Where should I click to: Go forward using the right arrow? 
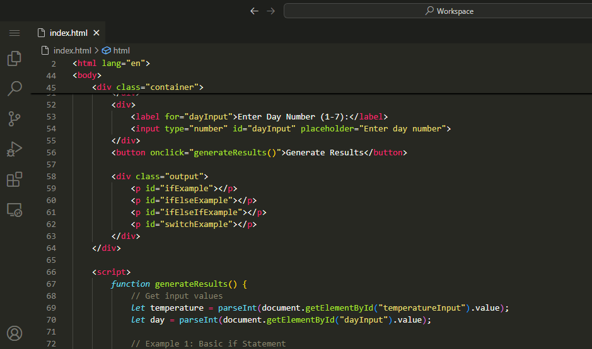pos(270,11)
